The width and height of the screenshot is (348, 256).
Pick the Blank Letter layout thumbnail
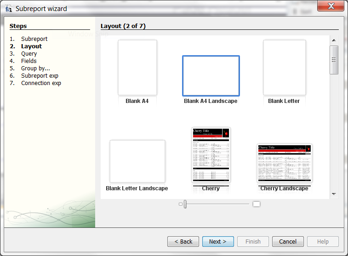point(284,68)
